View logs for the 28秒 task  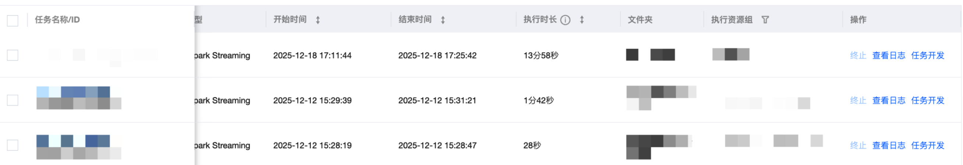[x=889, y=146]
